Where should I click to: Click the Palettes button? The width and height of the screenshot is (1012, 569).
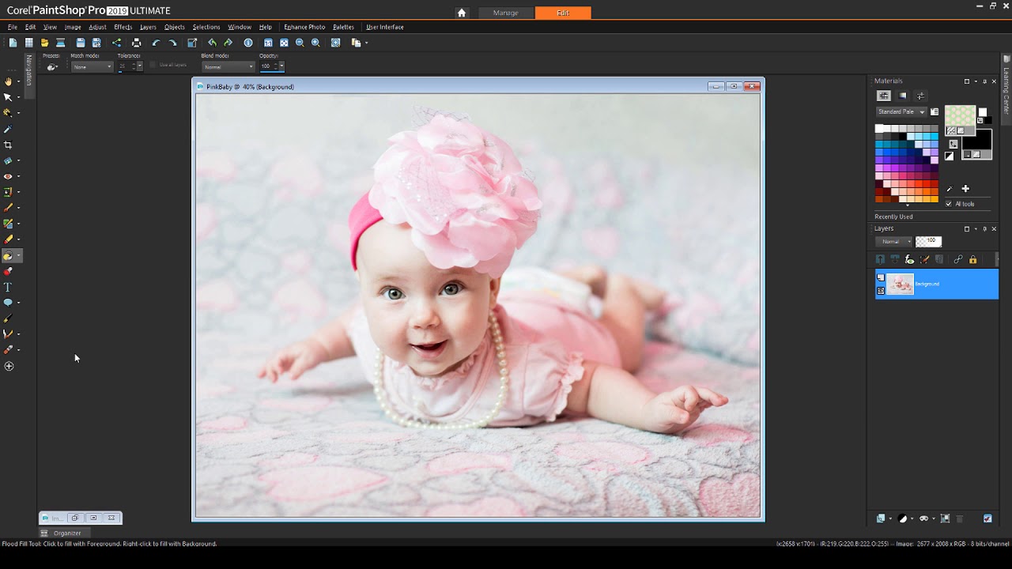[x=343, y=27]
